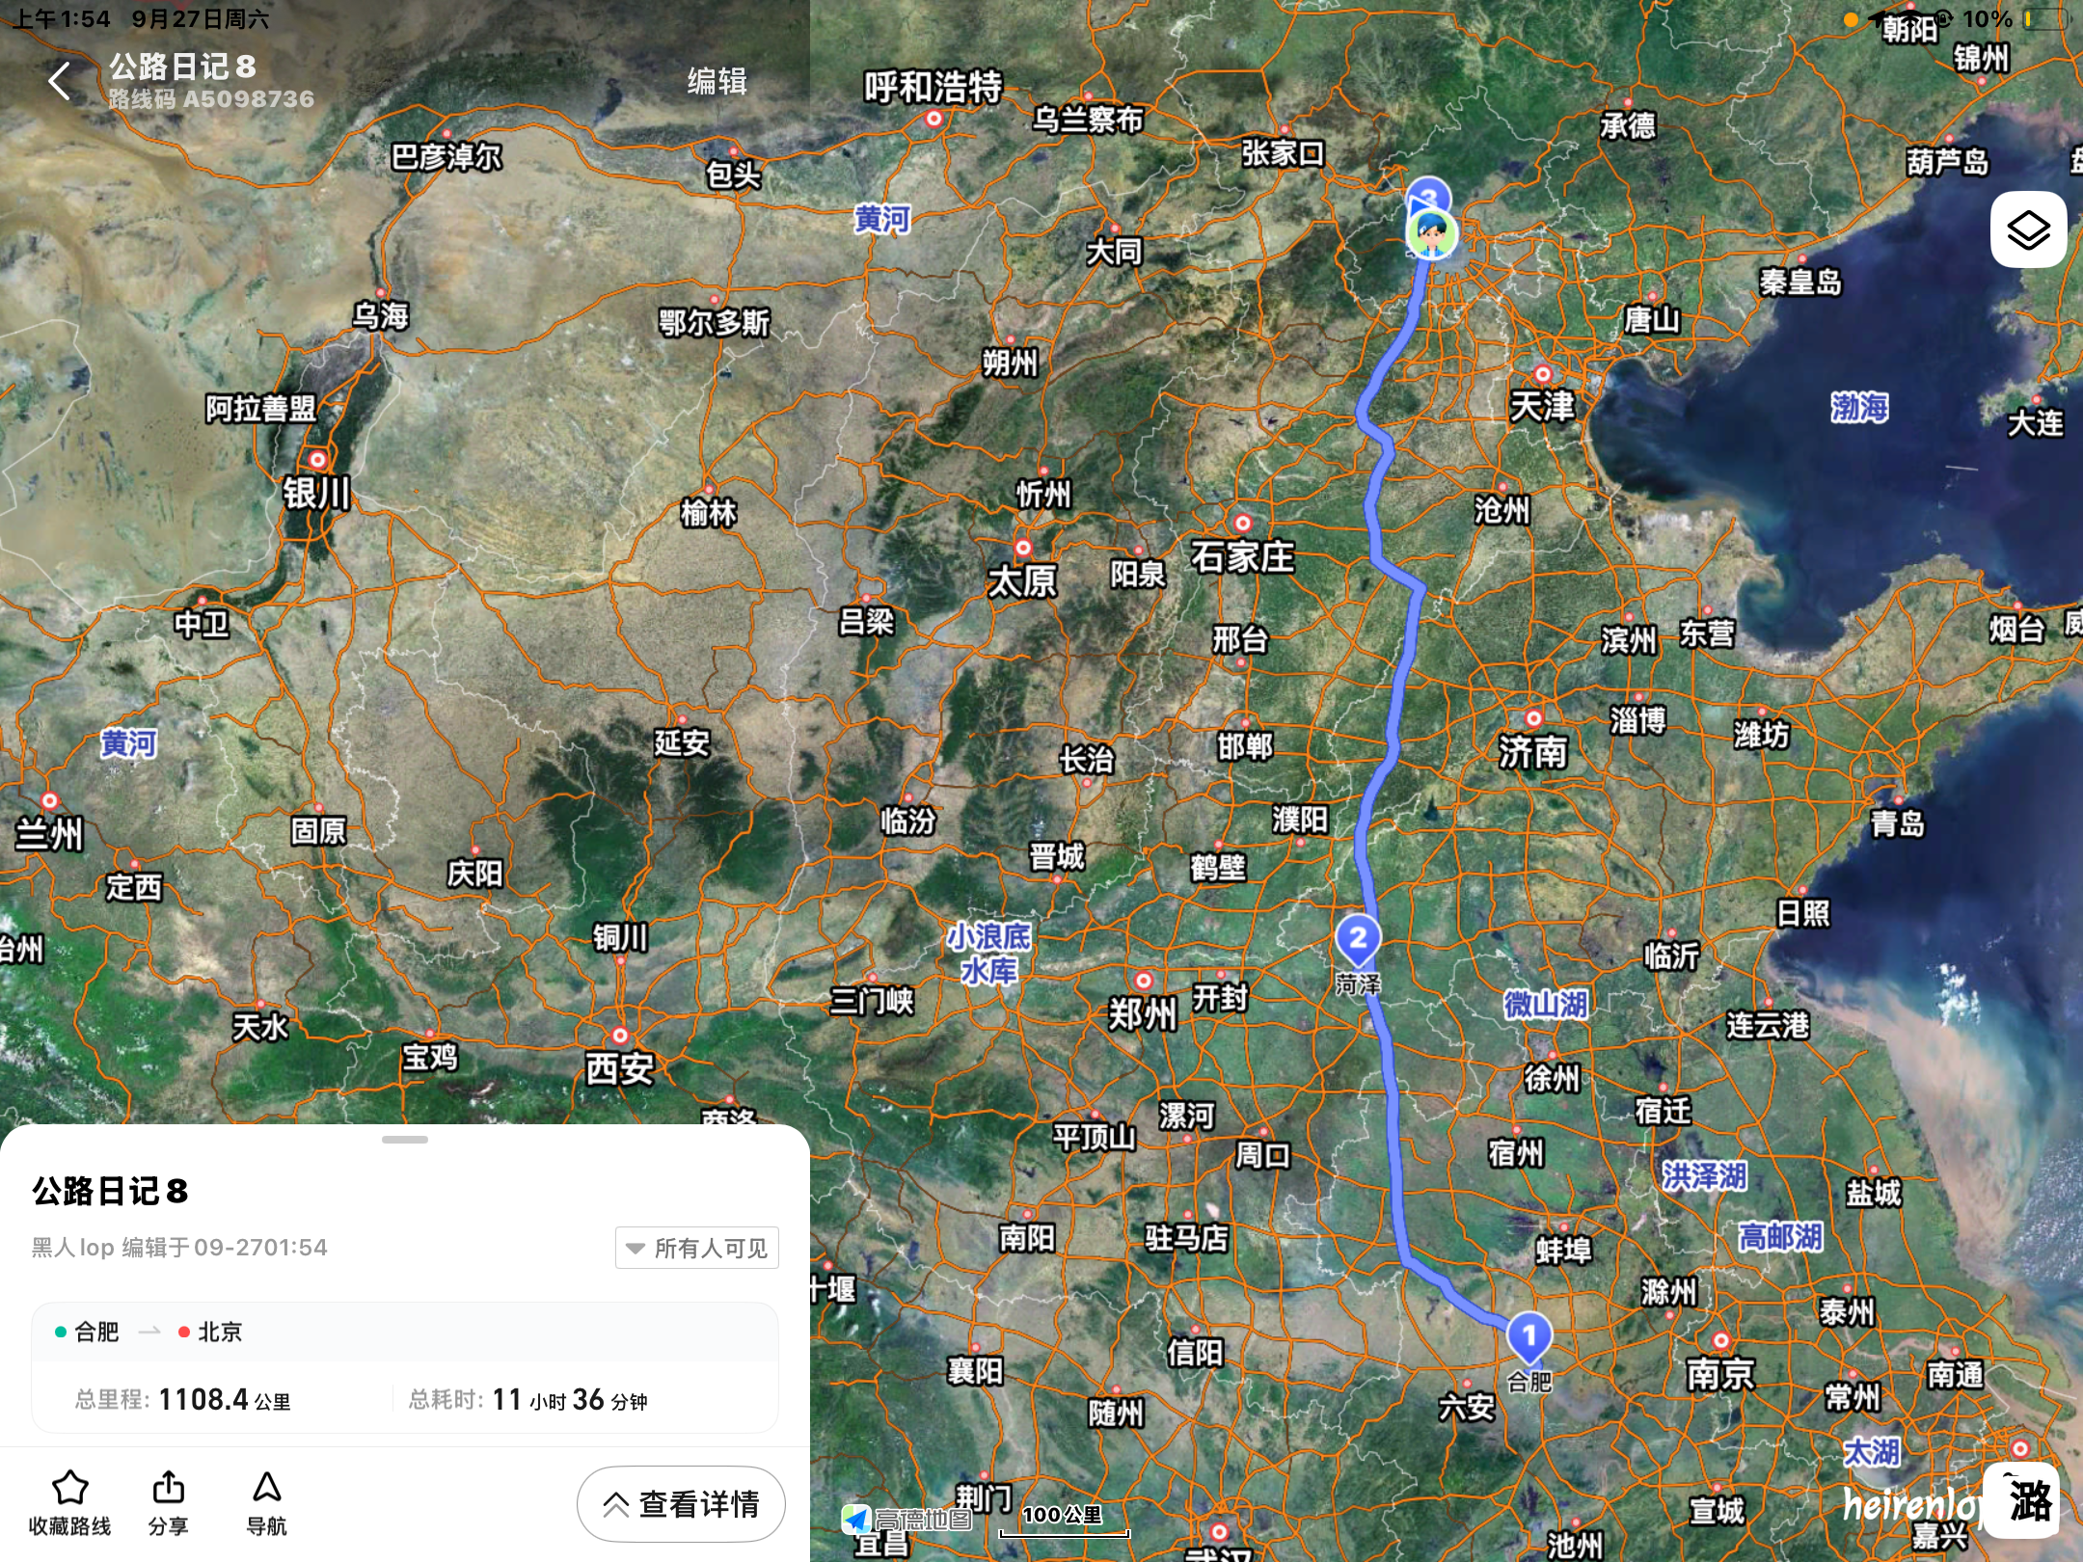Tap the bottom sheet drag handle
Image resolution: width=2083 pixels, height=1562 pixels.
(405, 1140)
